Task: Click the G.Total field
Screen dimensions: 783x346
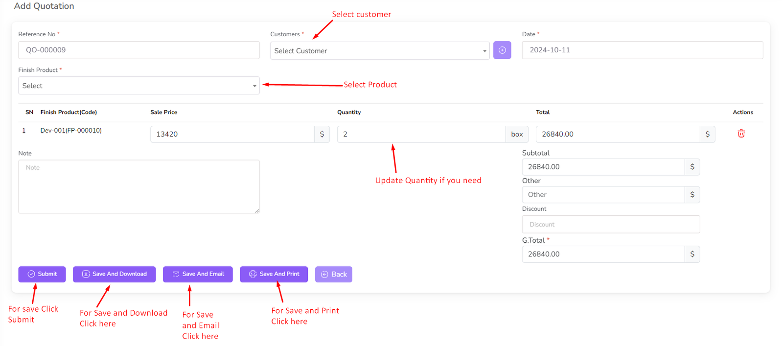Action: point(603,254)
